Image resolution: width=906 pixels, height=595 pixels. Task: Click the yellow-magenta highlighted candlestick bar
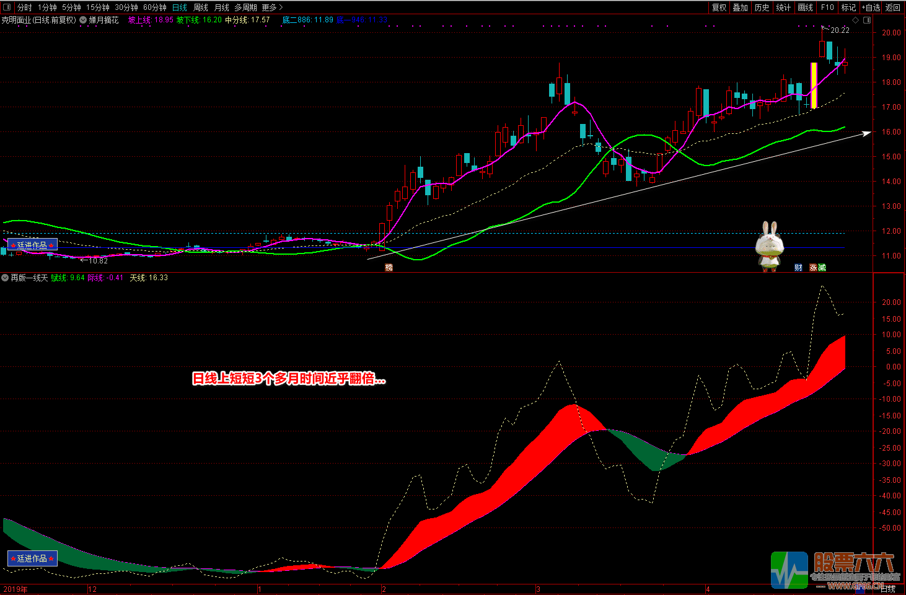pyautogui.click(x=814, y=86)
